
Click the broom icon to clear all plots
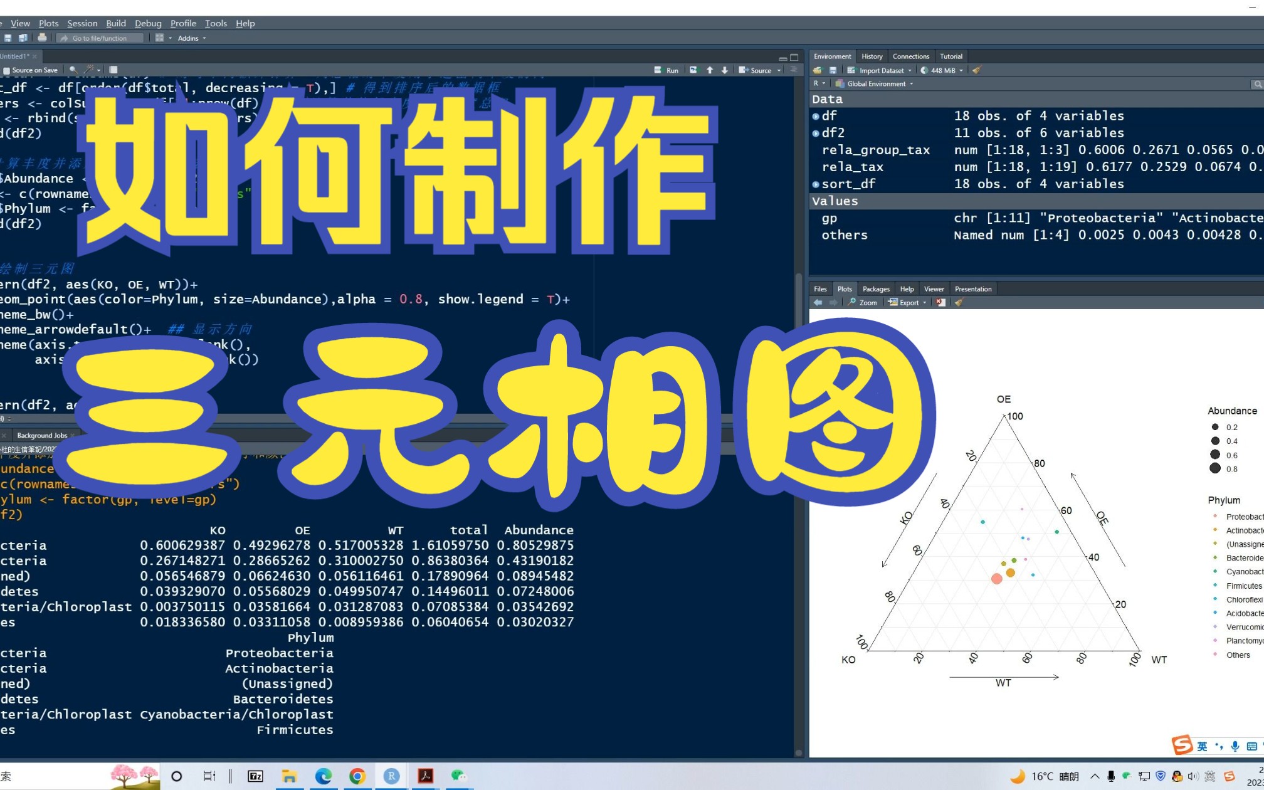[x=959, y=302]
